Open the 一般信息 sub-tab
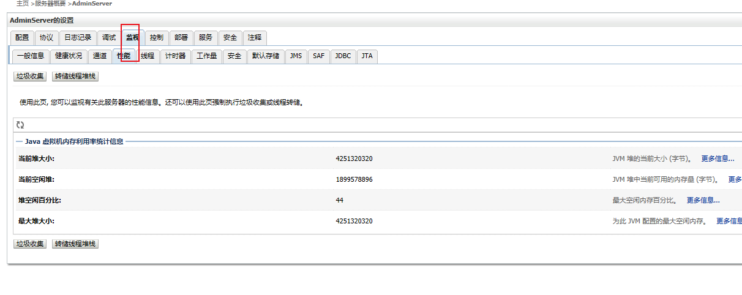 pos(31,56)
